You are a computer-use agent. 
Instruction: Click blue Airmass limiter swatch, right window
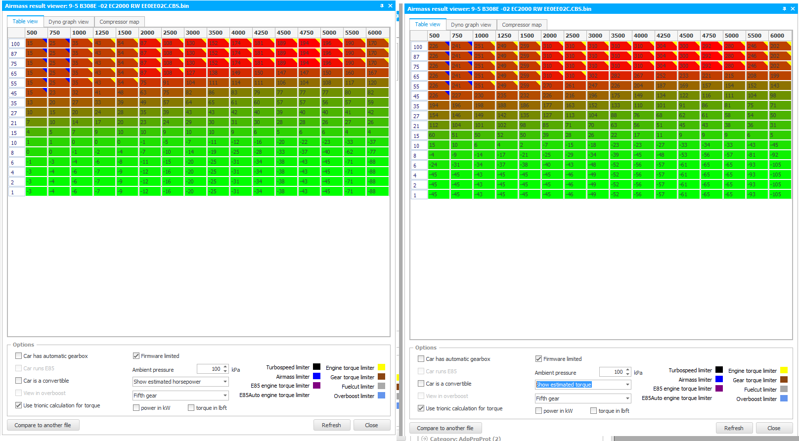pos(719,379)
